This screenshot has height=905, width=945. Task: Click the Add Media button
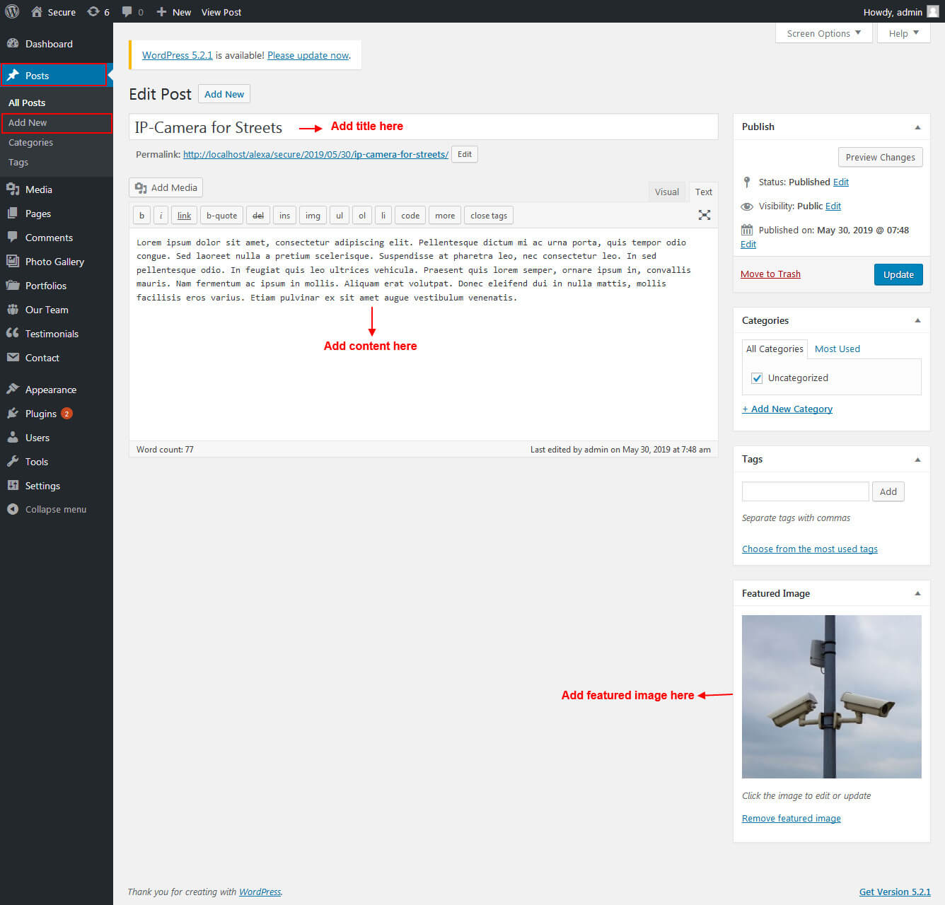pos(166,187)
